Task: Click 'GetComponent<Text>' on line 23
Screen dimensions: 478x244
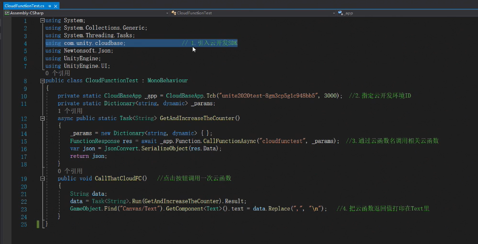Action: [x=193, y=209]
